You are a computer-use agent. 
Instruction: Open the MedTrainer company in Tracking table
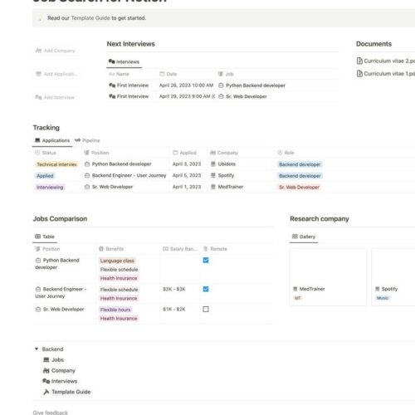coord(227,187)
